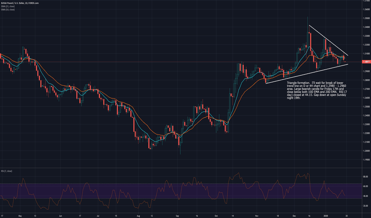Click the 2020 label on time axis

(x=324, y=216)
